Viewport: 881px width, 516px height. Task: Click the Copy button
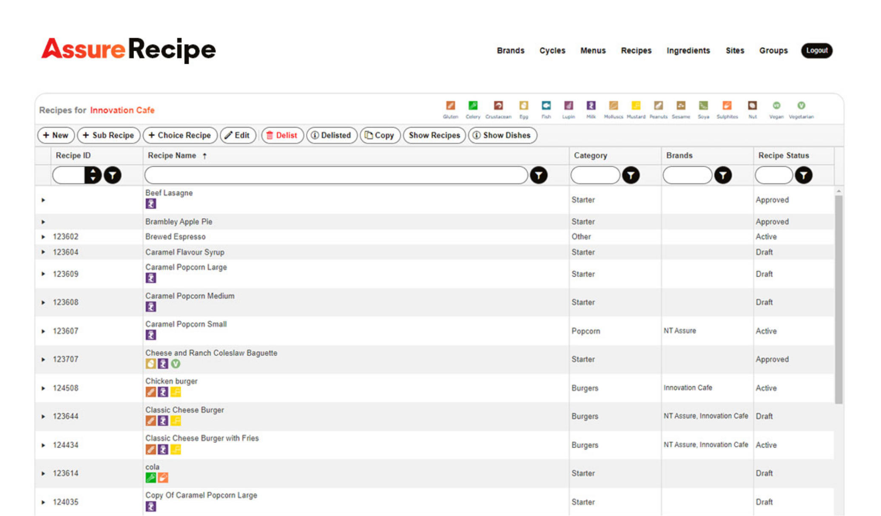(x=380, y=135)
